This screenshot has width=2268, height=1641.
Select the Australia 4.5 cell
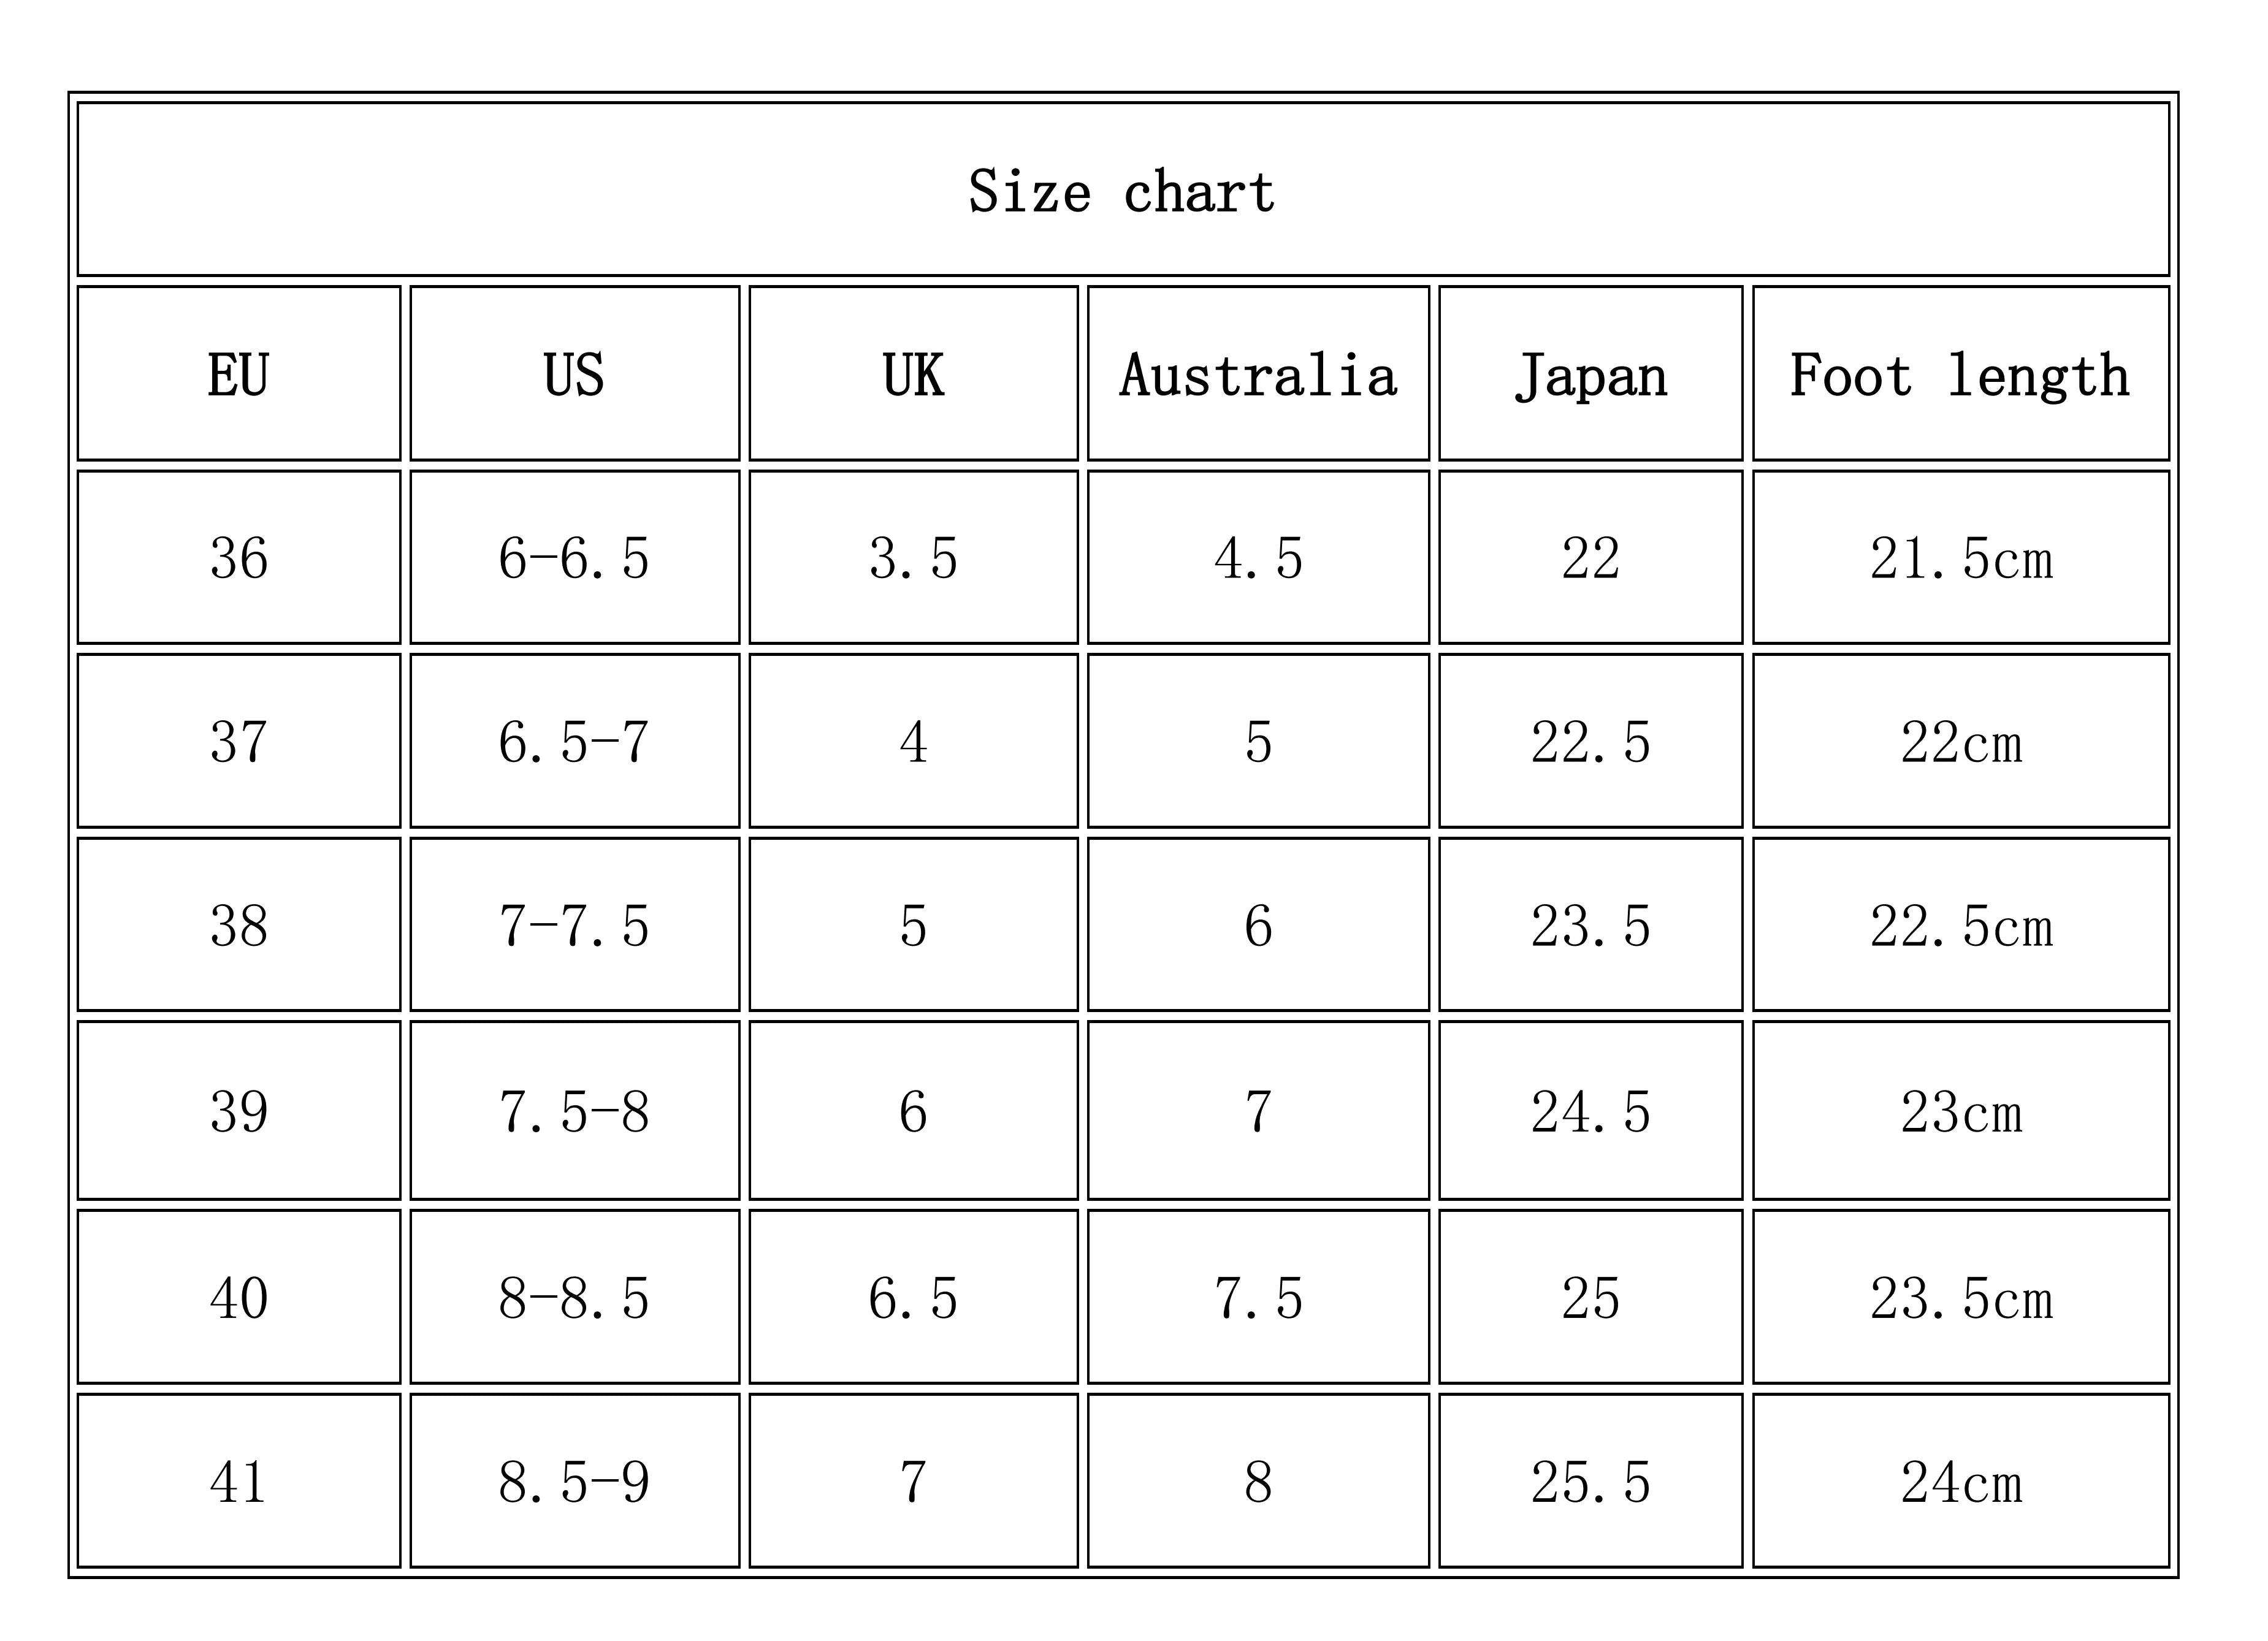tap(1258, 558)
